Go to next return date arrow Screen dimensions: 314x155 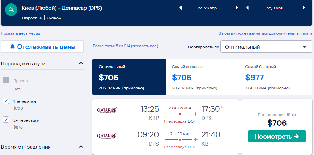click(x=304, y=8)
